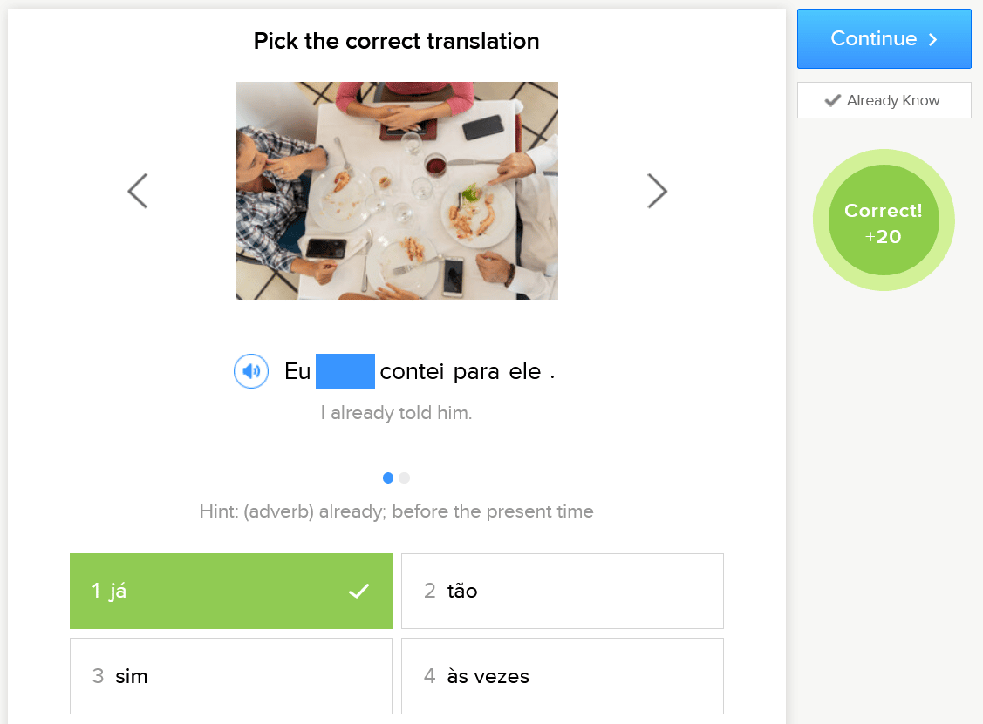Tap the word "para" in the sentence

coord(476,372)
